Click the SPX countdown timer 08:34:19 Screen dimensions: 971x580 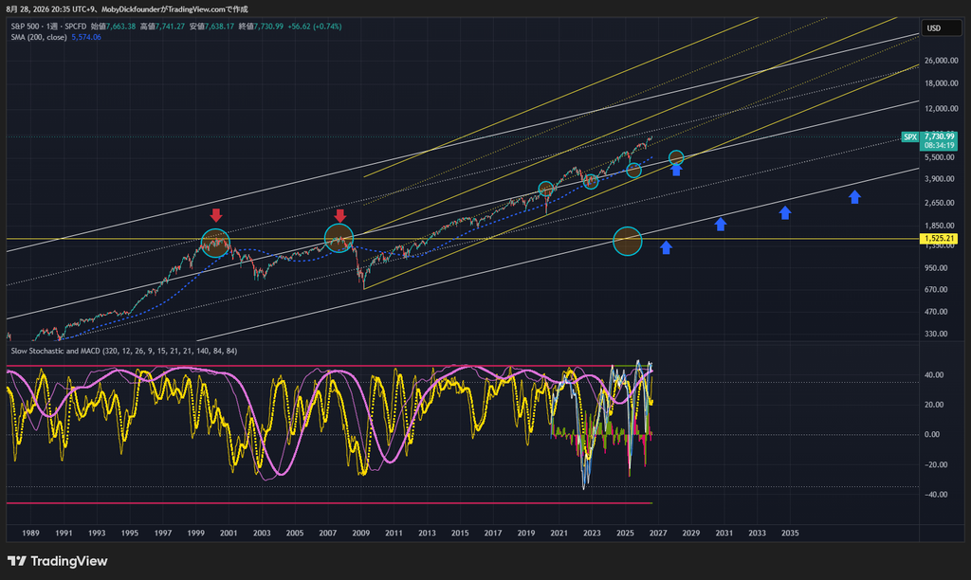click(939, 145)
